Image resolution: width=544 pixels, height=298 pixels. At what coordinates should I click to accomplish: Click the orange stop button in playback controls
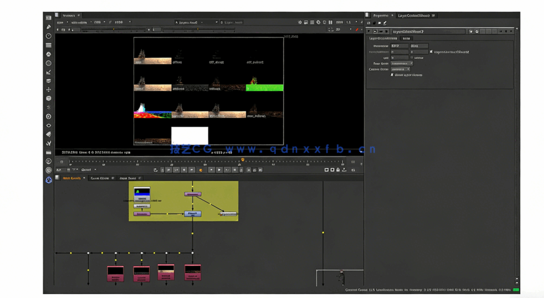(x=201, y=170)
